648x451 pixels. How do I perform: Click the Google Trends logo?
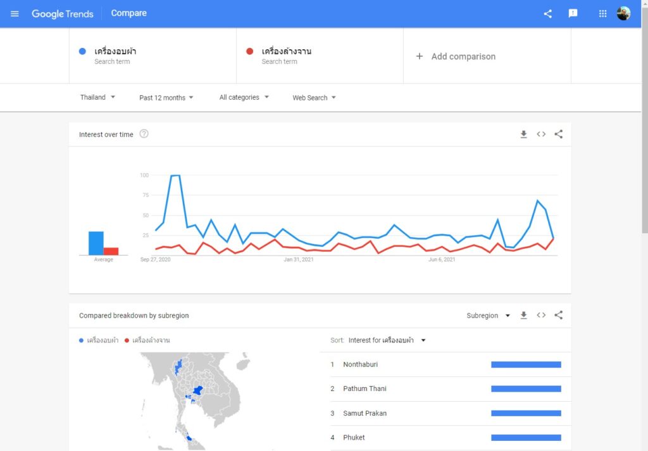pyautogui.click(x=63, y=14)
